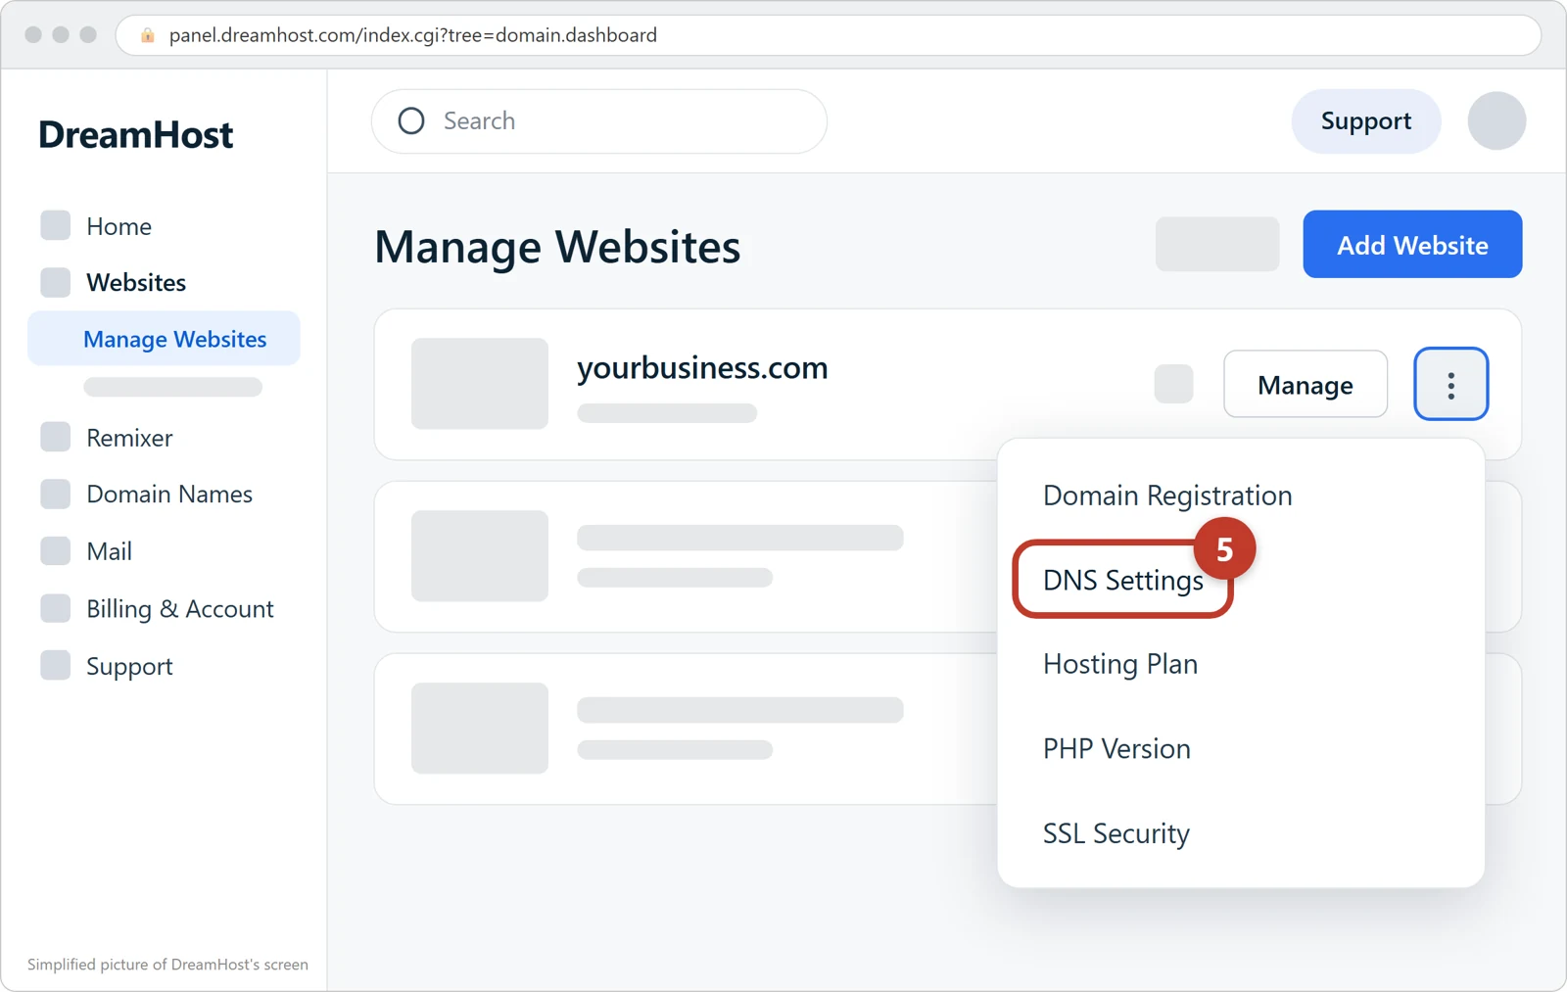
Task: Navigate to Remixer in sidebar
Action: [129, 438]
